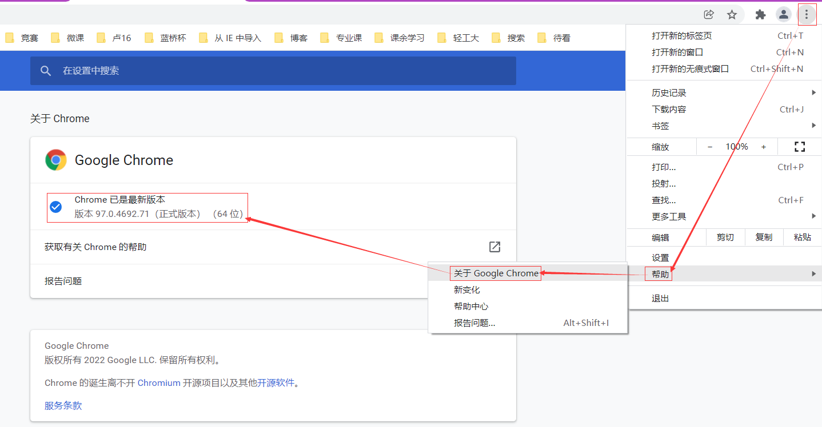The image size is (822, 427).
Task: Click the external link icon for Chrome help
Action: coord(494,247)
